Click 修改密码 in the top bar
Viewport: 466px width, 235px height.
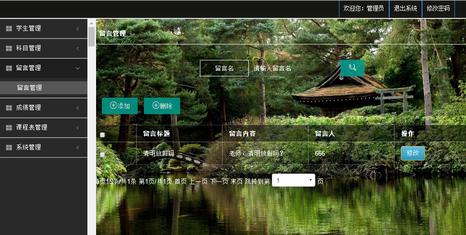(x=438, y=9)
